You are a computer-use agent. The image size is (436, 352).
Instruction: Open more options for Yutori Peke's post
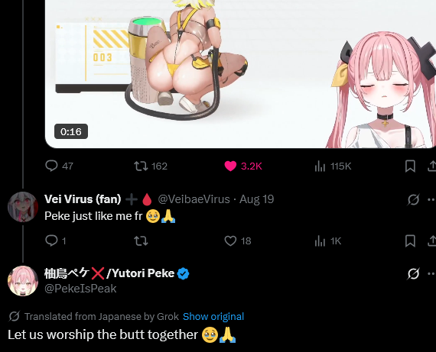tap(431, 273)
